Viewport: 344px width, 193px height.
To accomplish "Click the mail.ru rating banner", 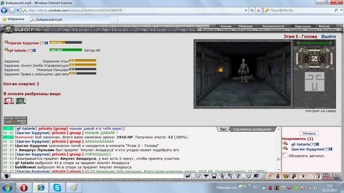I will point(15,121).
